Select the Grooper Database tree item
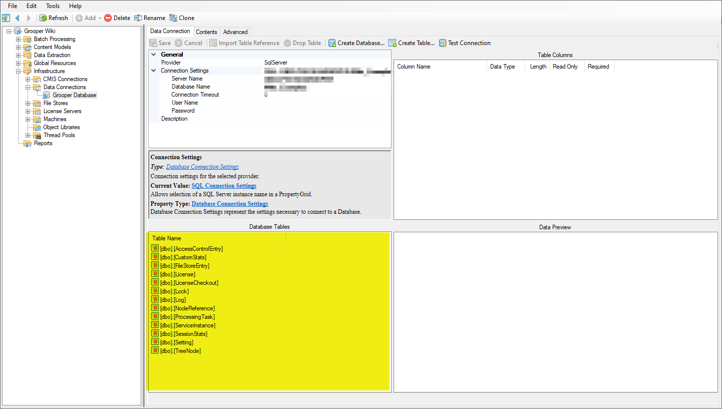The width and height of the screenshot is (722, 409). pos(75,95)
